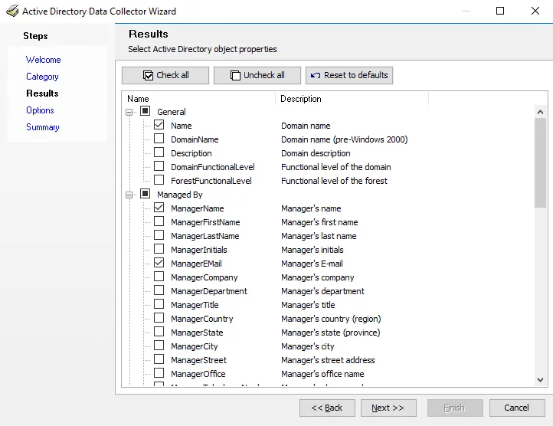
Task: Jump to the Options step
Action: click(40, 110)
